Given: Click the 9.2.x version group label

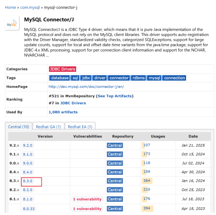Looking at the screenshot, I should (14, 145).
